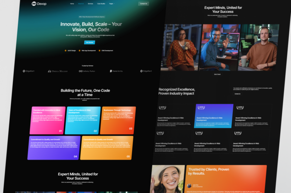Select the purple card numbered 04
Screen dimensions: 291x193
(x=54, y=148)
